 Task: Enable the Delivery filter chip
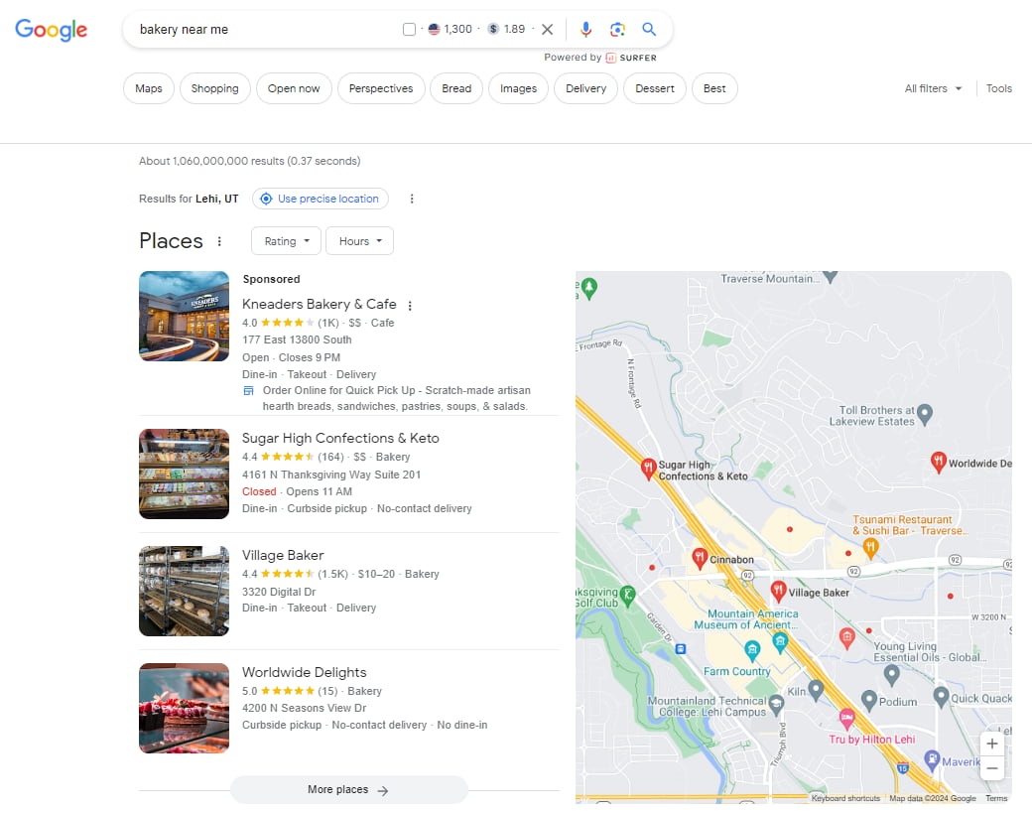point(585,88)
